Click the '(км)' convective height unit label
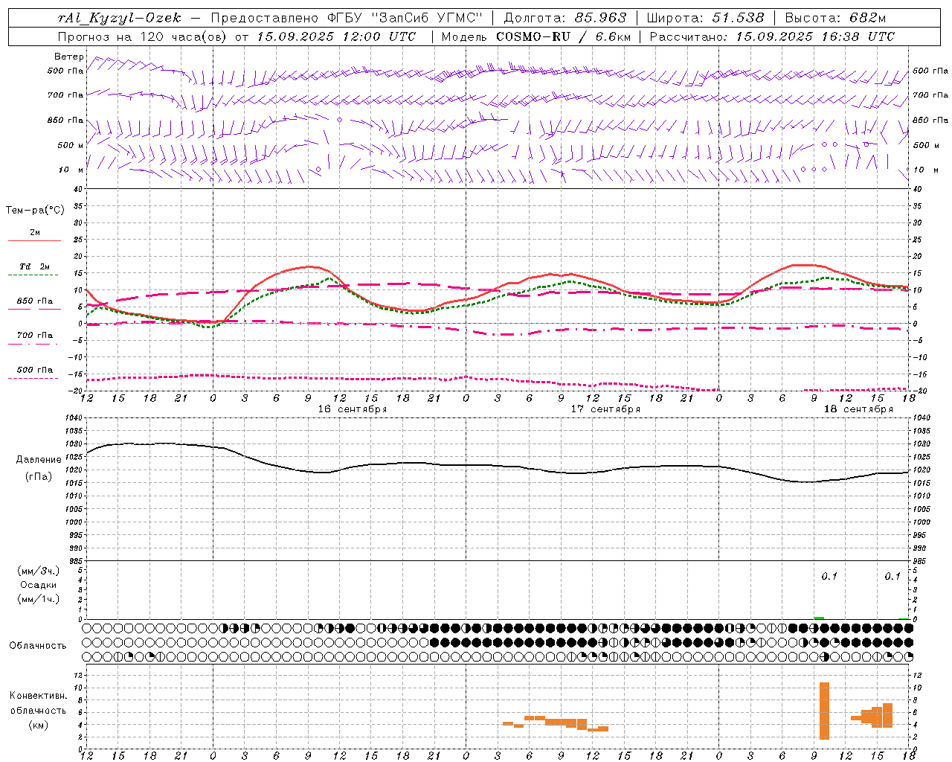Viewport: 952px width, 762px height. point(38,725)
